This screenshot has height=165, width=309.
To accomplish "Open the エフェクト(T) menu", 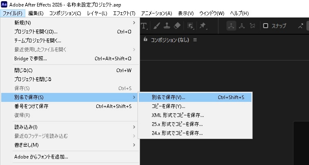I will 124,13.
